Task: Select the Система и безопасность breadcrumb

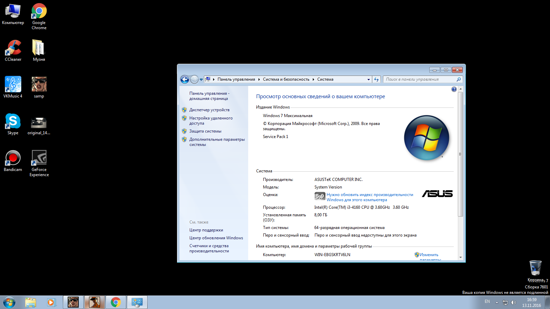Action: tap(286, 79)
